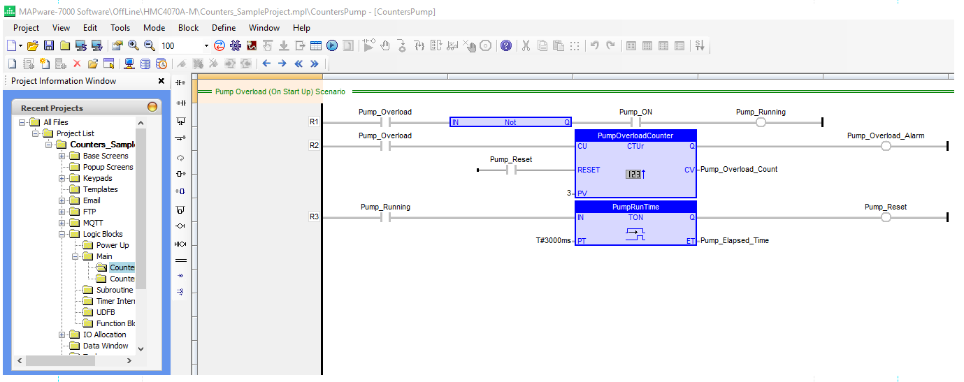The image size is (964, 382).
Task: Open the zoom percentage dropdown
Action: tap(206, 46)
